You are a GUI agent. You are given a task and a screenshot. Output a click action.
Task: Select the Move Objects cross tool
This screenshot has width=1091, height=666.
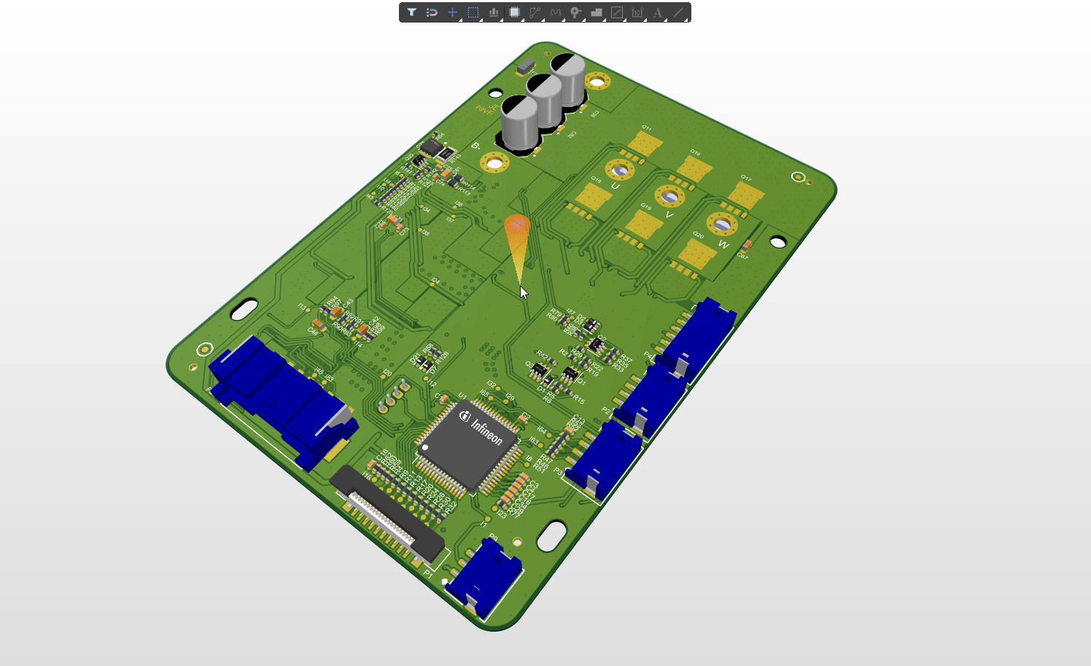pyautogui.click(x=452, y=12)
